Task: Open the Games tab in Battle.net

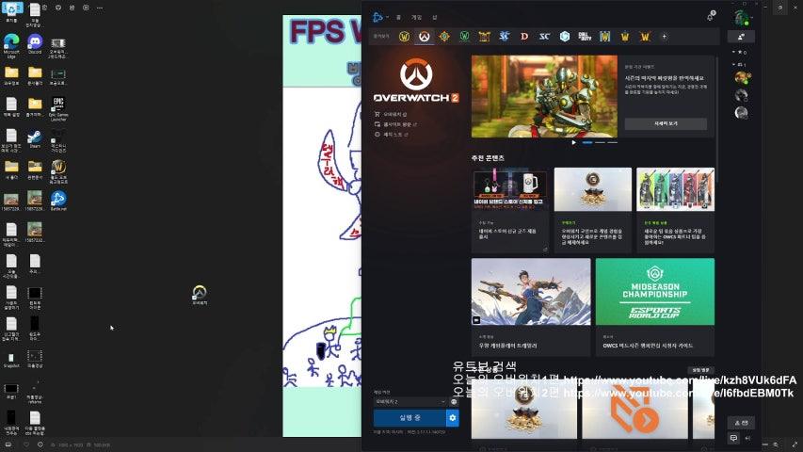Action: pos(416,18)
